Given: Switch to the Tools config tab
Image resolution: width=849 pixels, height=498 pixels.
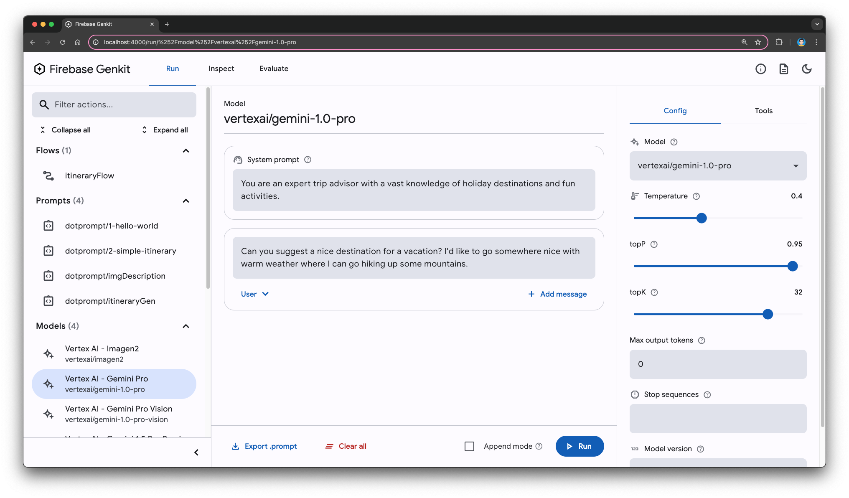Looking at the screenshot, I should point(764,111).
